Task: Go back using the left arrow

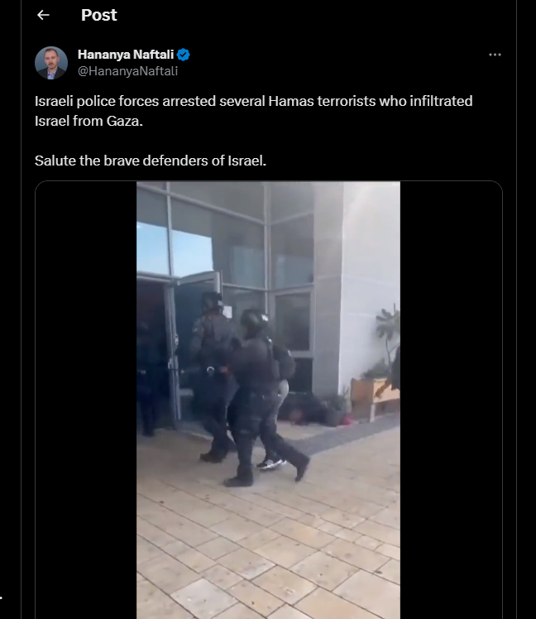Action: tap(43, 15)
